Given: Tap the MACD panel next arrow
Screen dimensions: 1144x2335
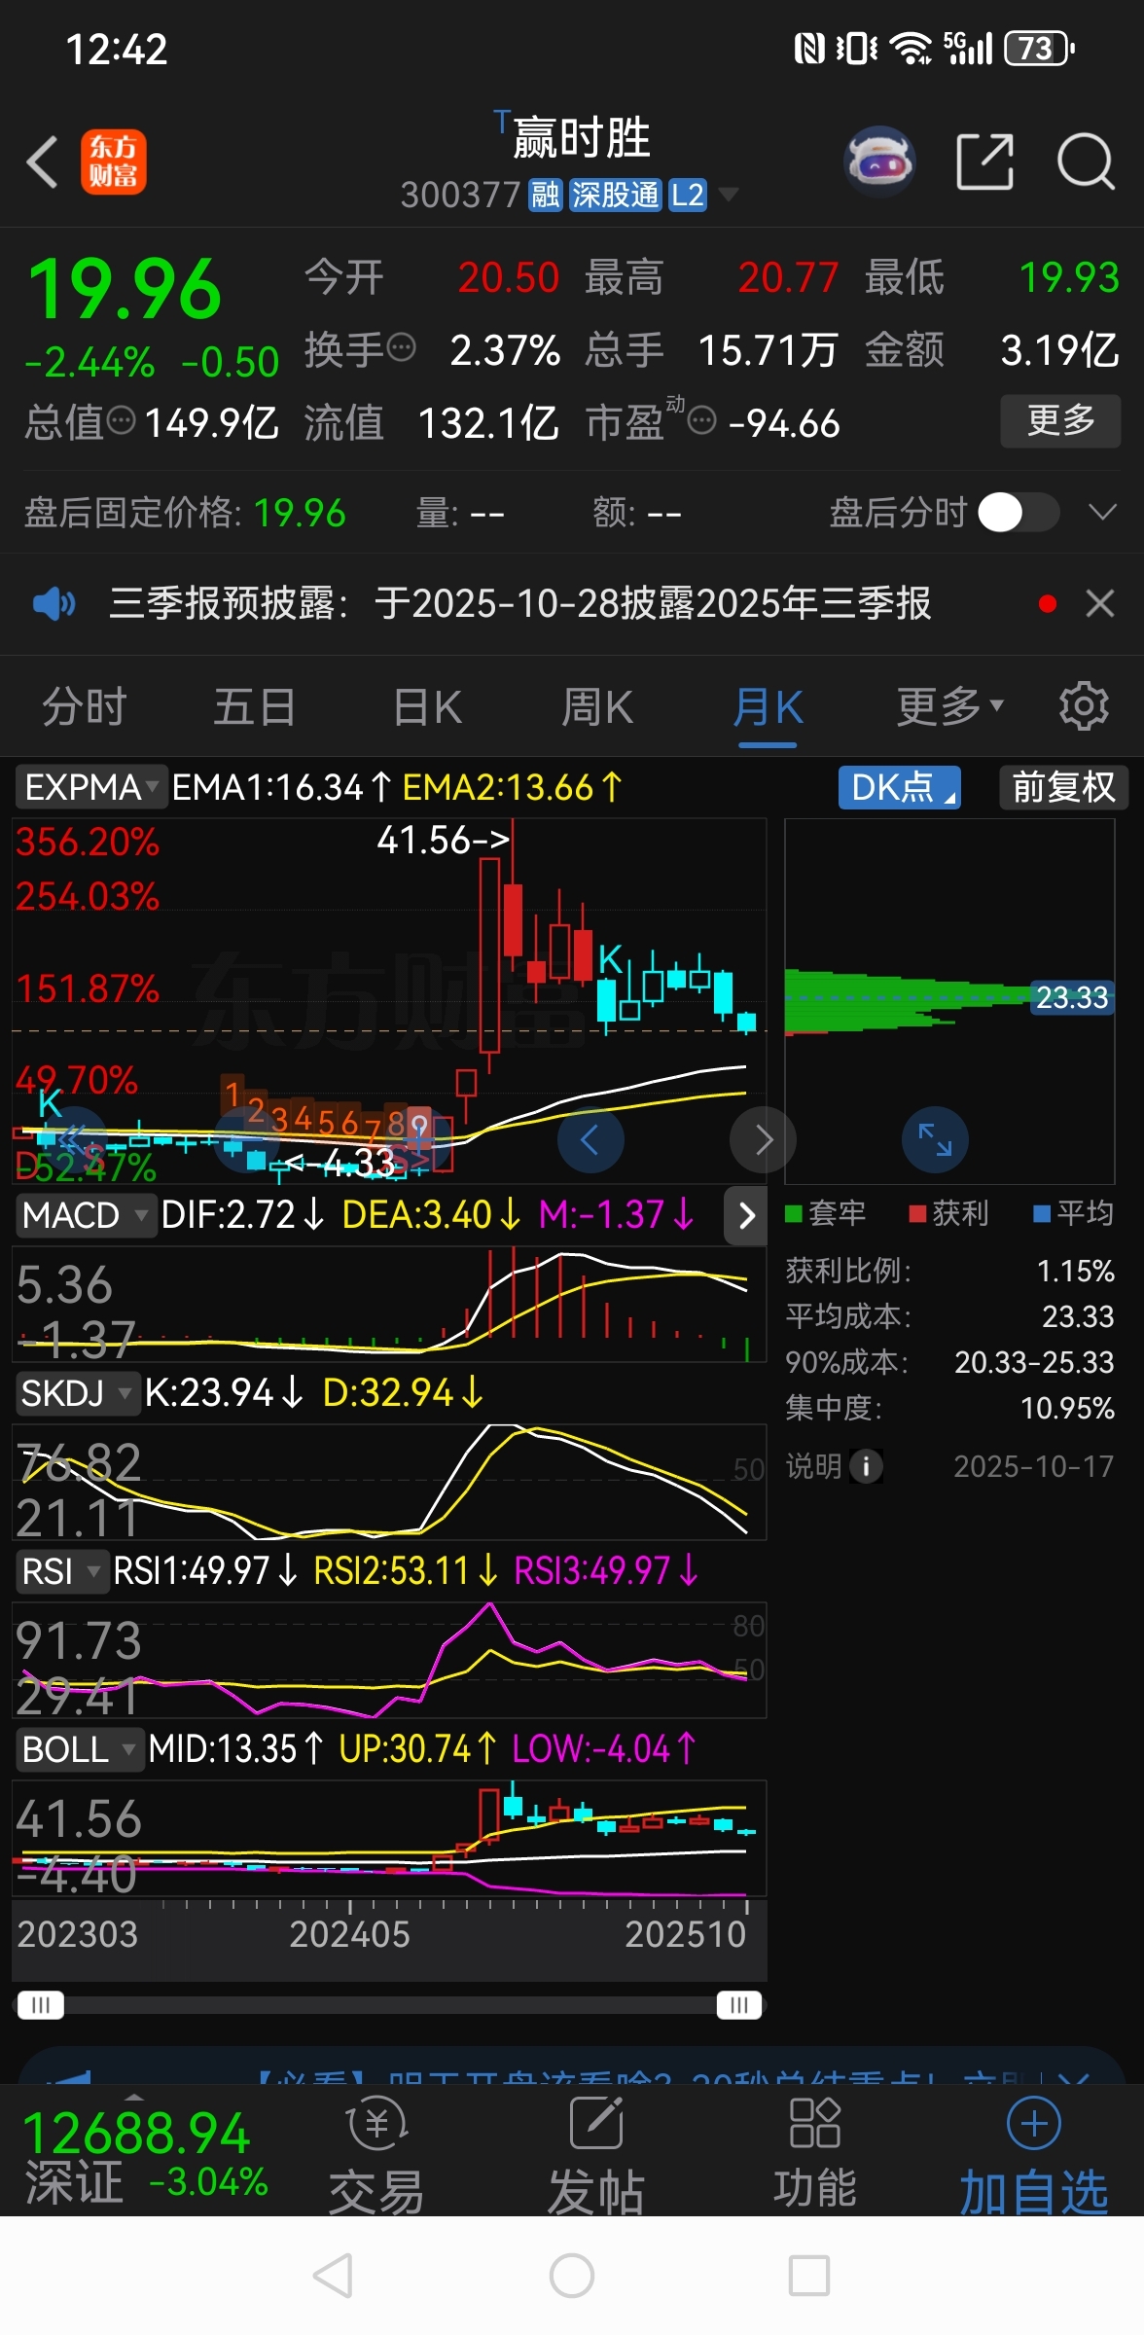Looking at the screenshot, I should click(x=746, y=1215).
